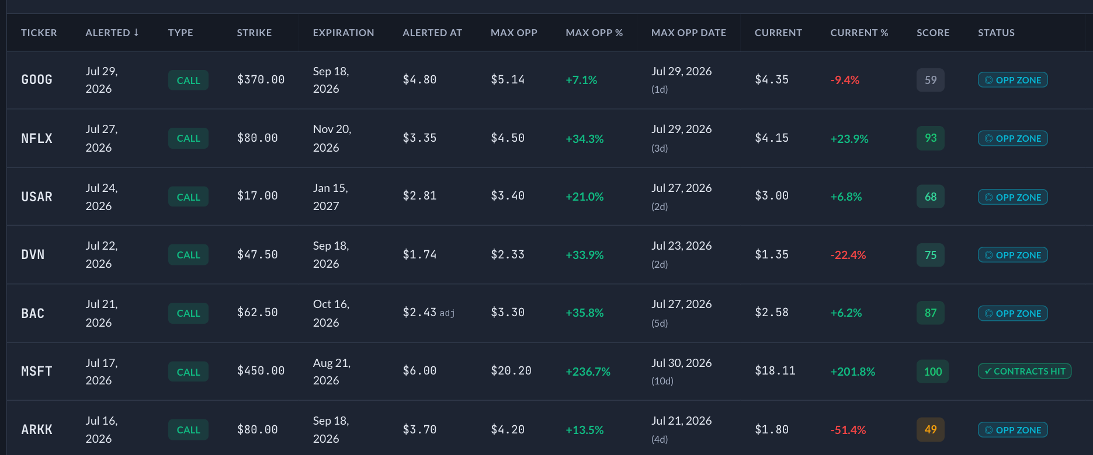Click the score badge 100 for MSFT
Screen dimensions: 1093x455
(x=933, y=372)
